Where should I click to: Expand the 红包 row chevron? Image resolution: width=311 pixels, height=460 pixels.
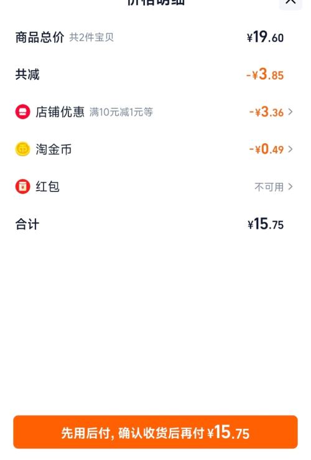click(290, 186)
